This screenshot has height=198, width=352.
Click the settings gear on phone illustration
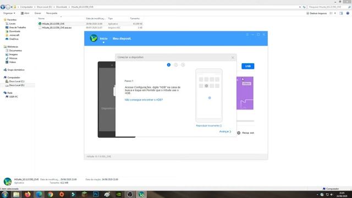(206, 86)
